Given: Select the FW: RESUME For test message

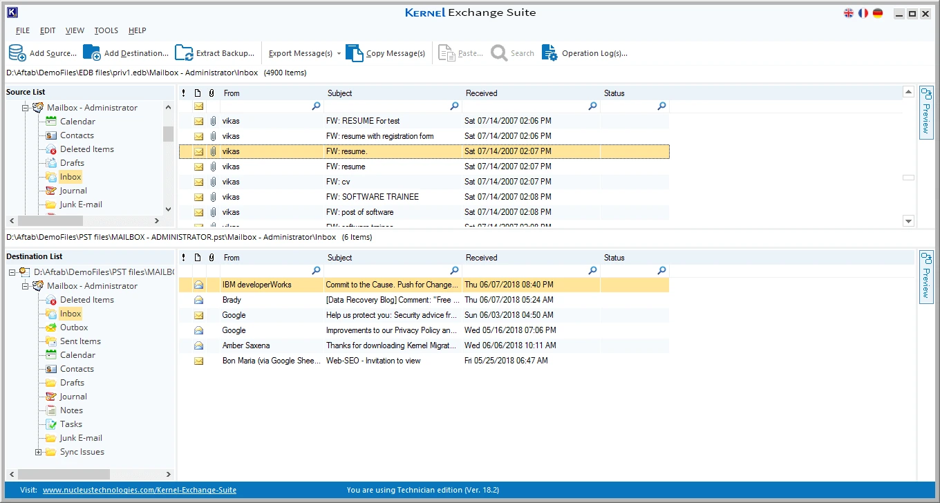Looking at the screenshot, I should (x=424, y=121).
